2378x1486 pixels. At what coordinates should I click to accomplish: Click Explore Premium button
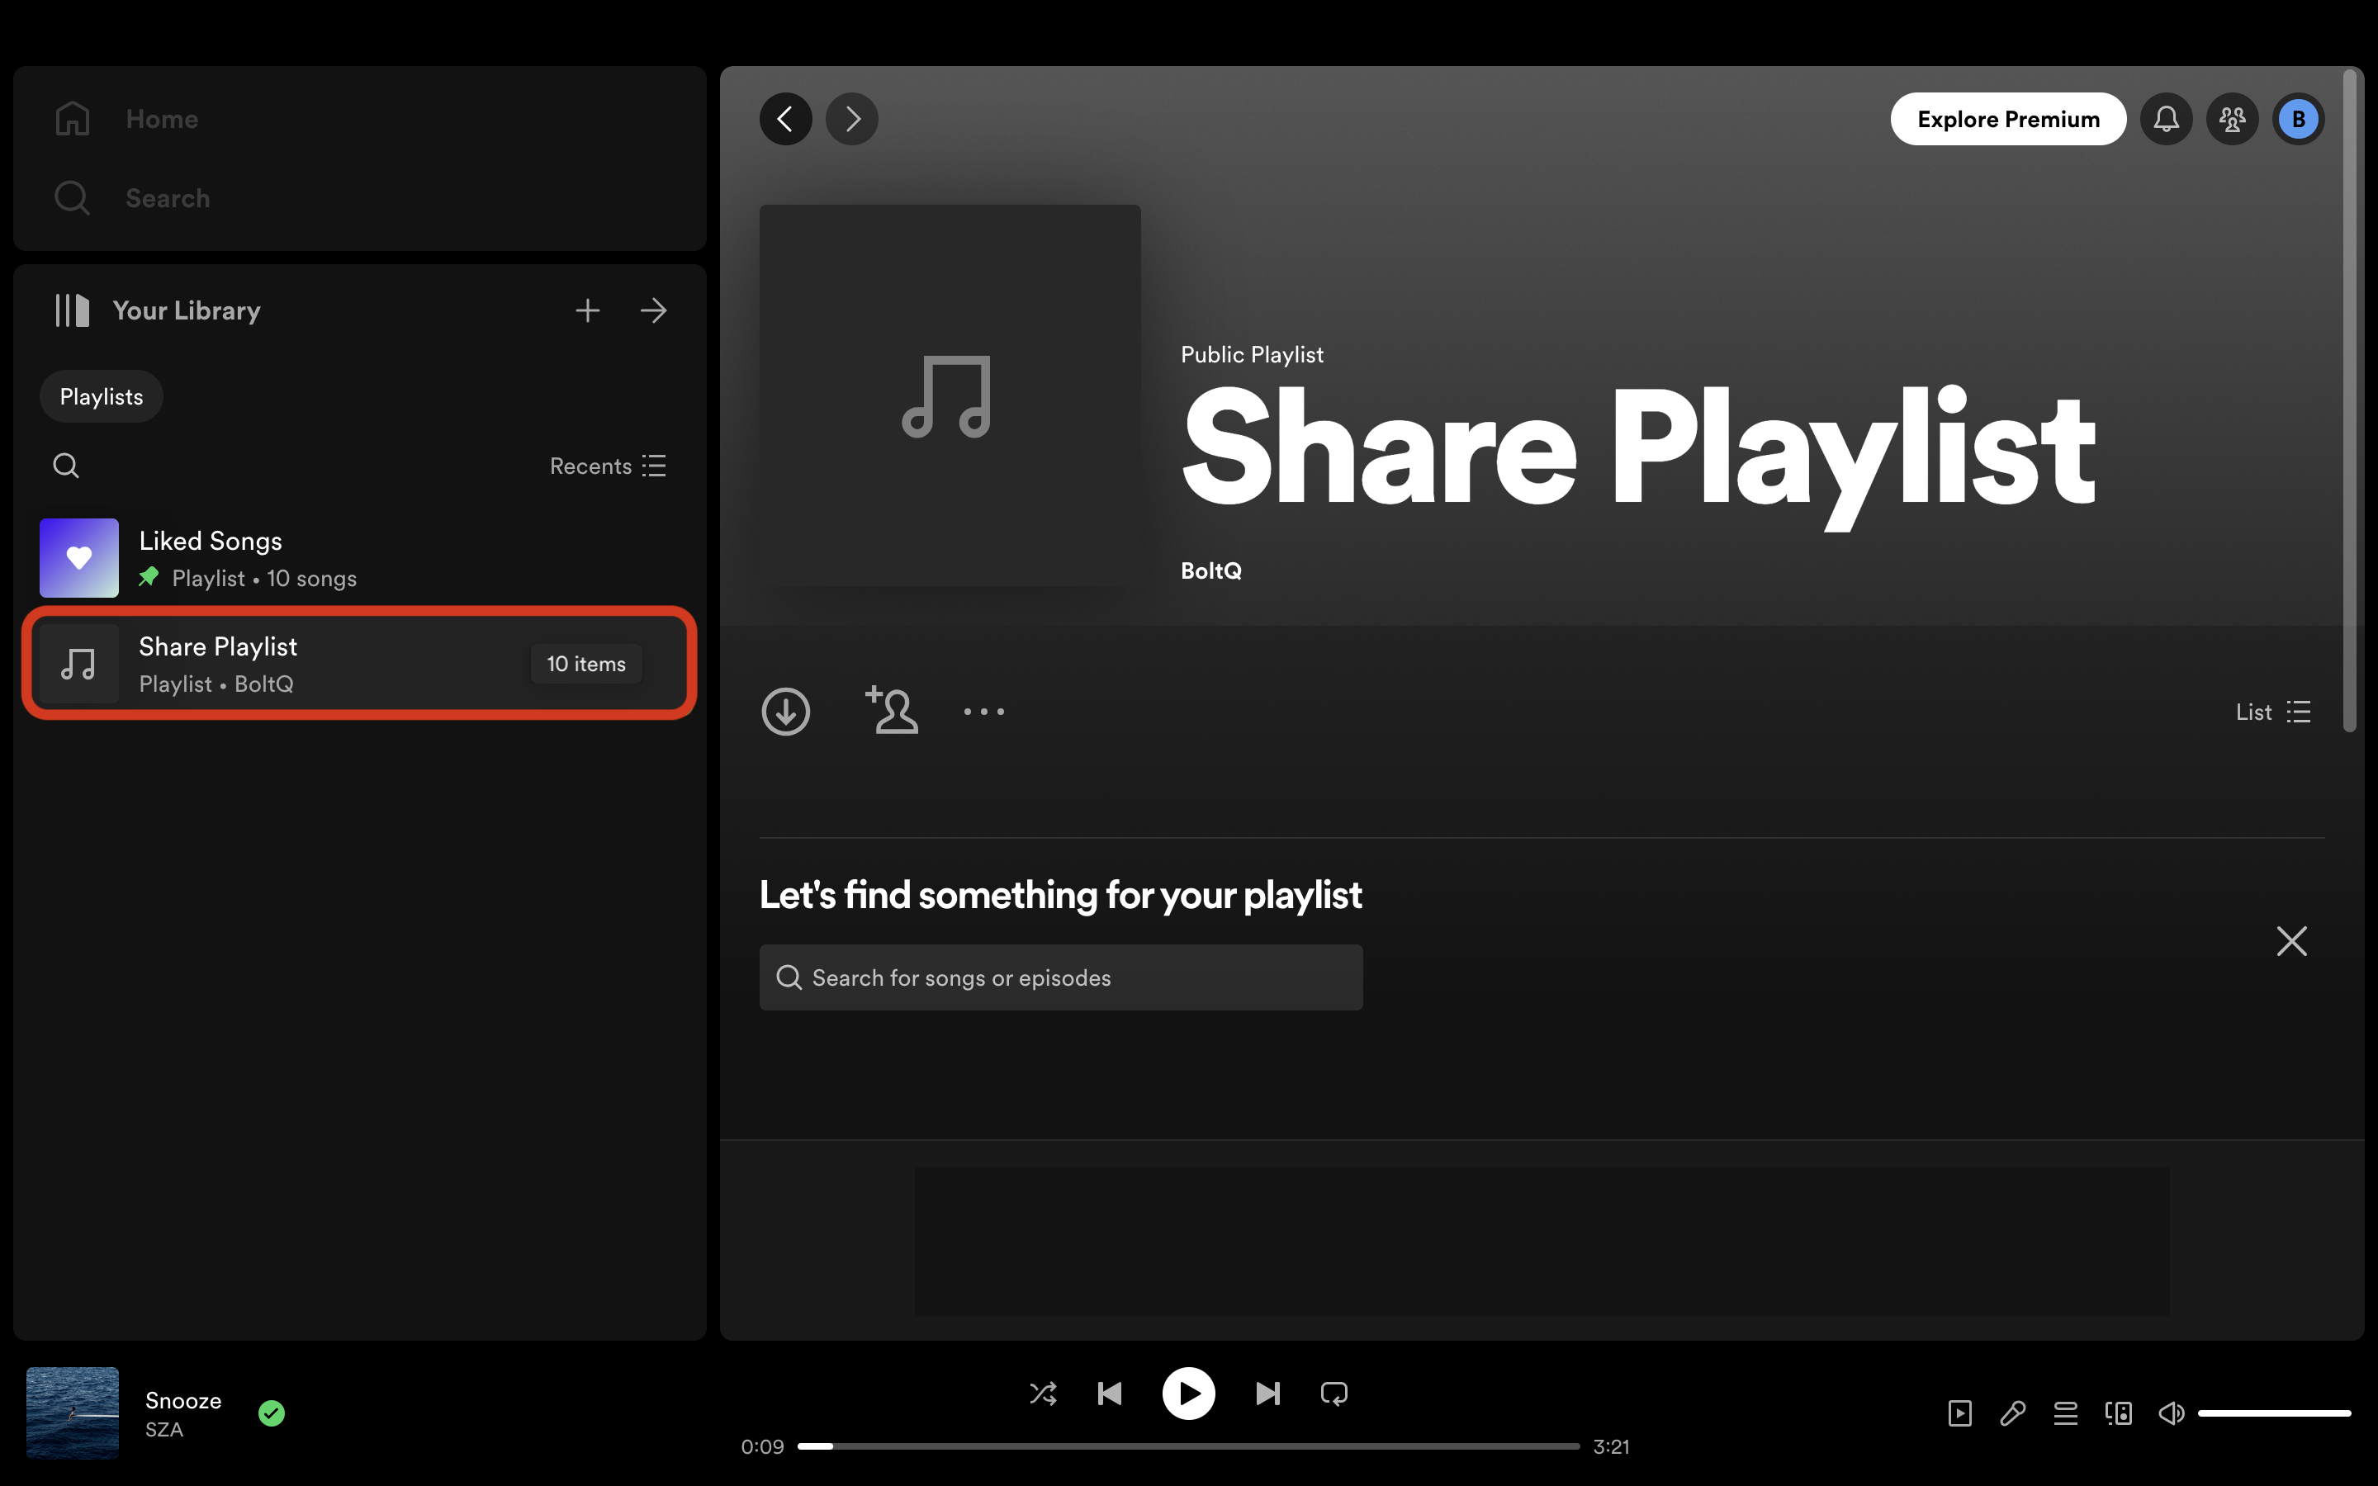(2008, 118)
